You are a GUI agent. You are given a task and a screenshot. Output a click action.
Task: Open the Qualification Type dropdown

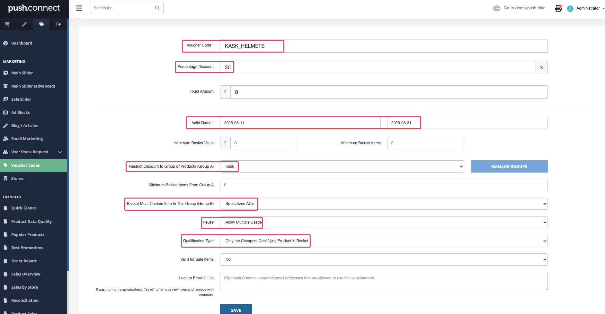pyautogui.click(x=384, y=241)
